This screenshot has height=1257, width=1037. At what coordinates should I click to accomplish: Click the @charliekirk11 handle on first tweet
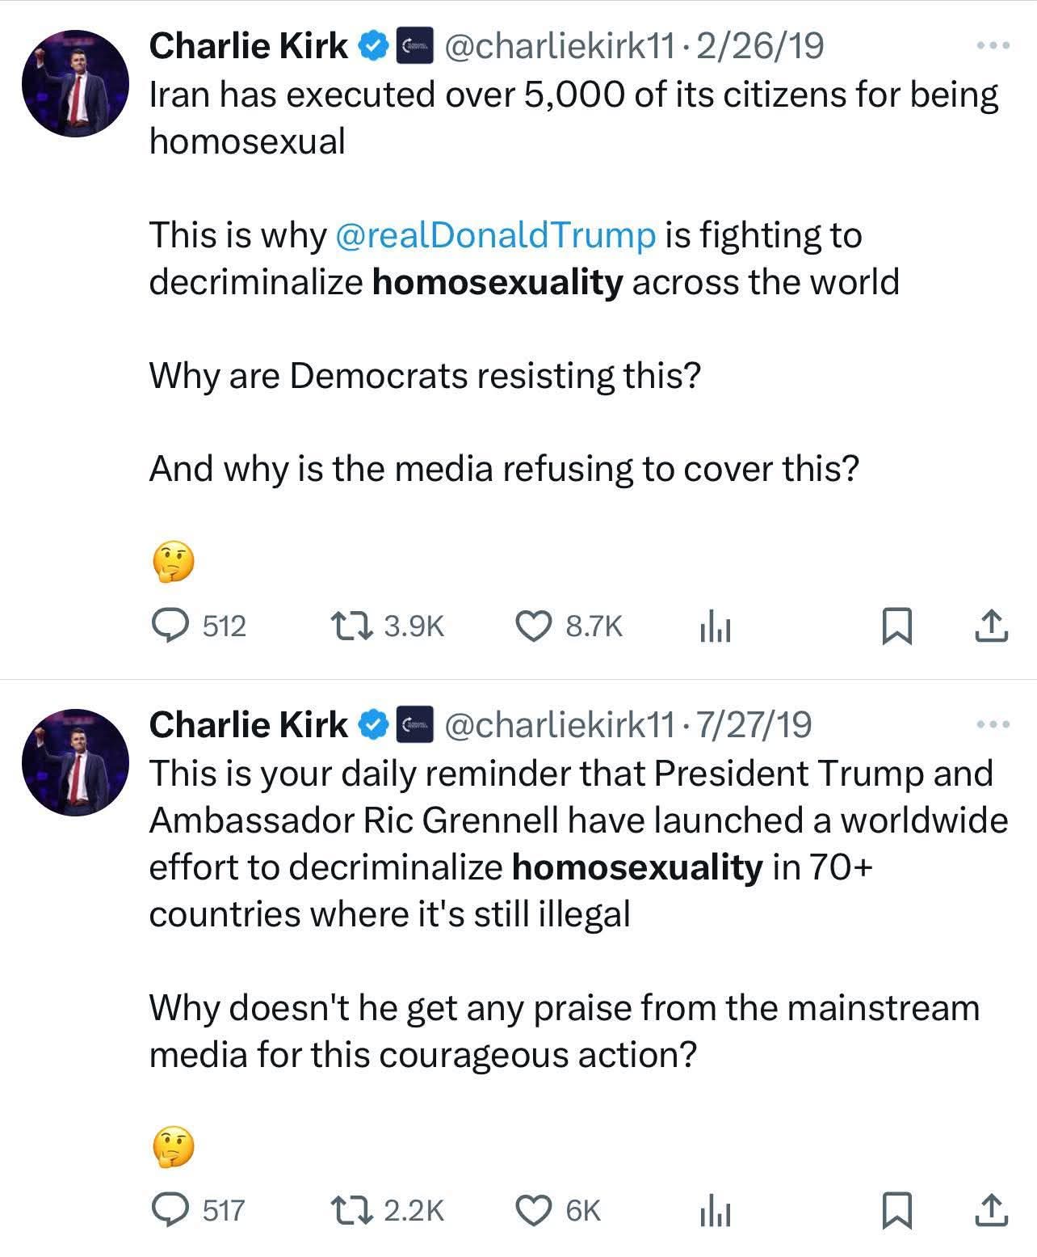point(559,46)
